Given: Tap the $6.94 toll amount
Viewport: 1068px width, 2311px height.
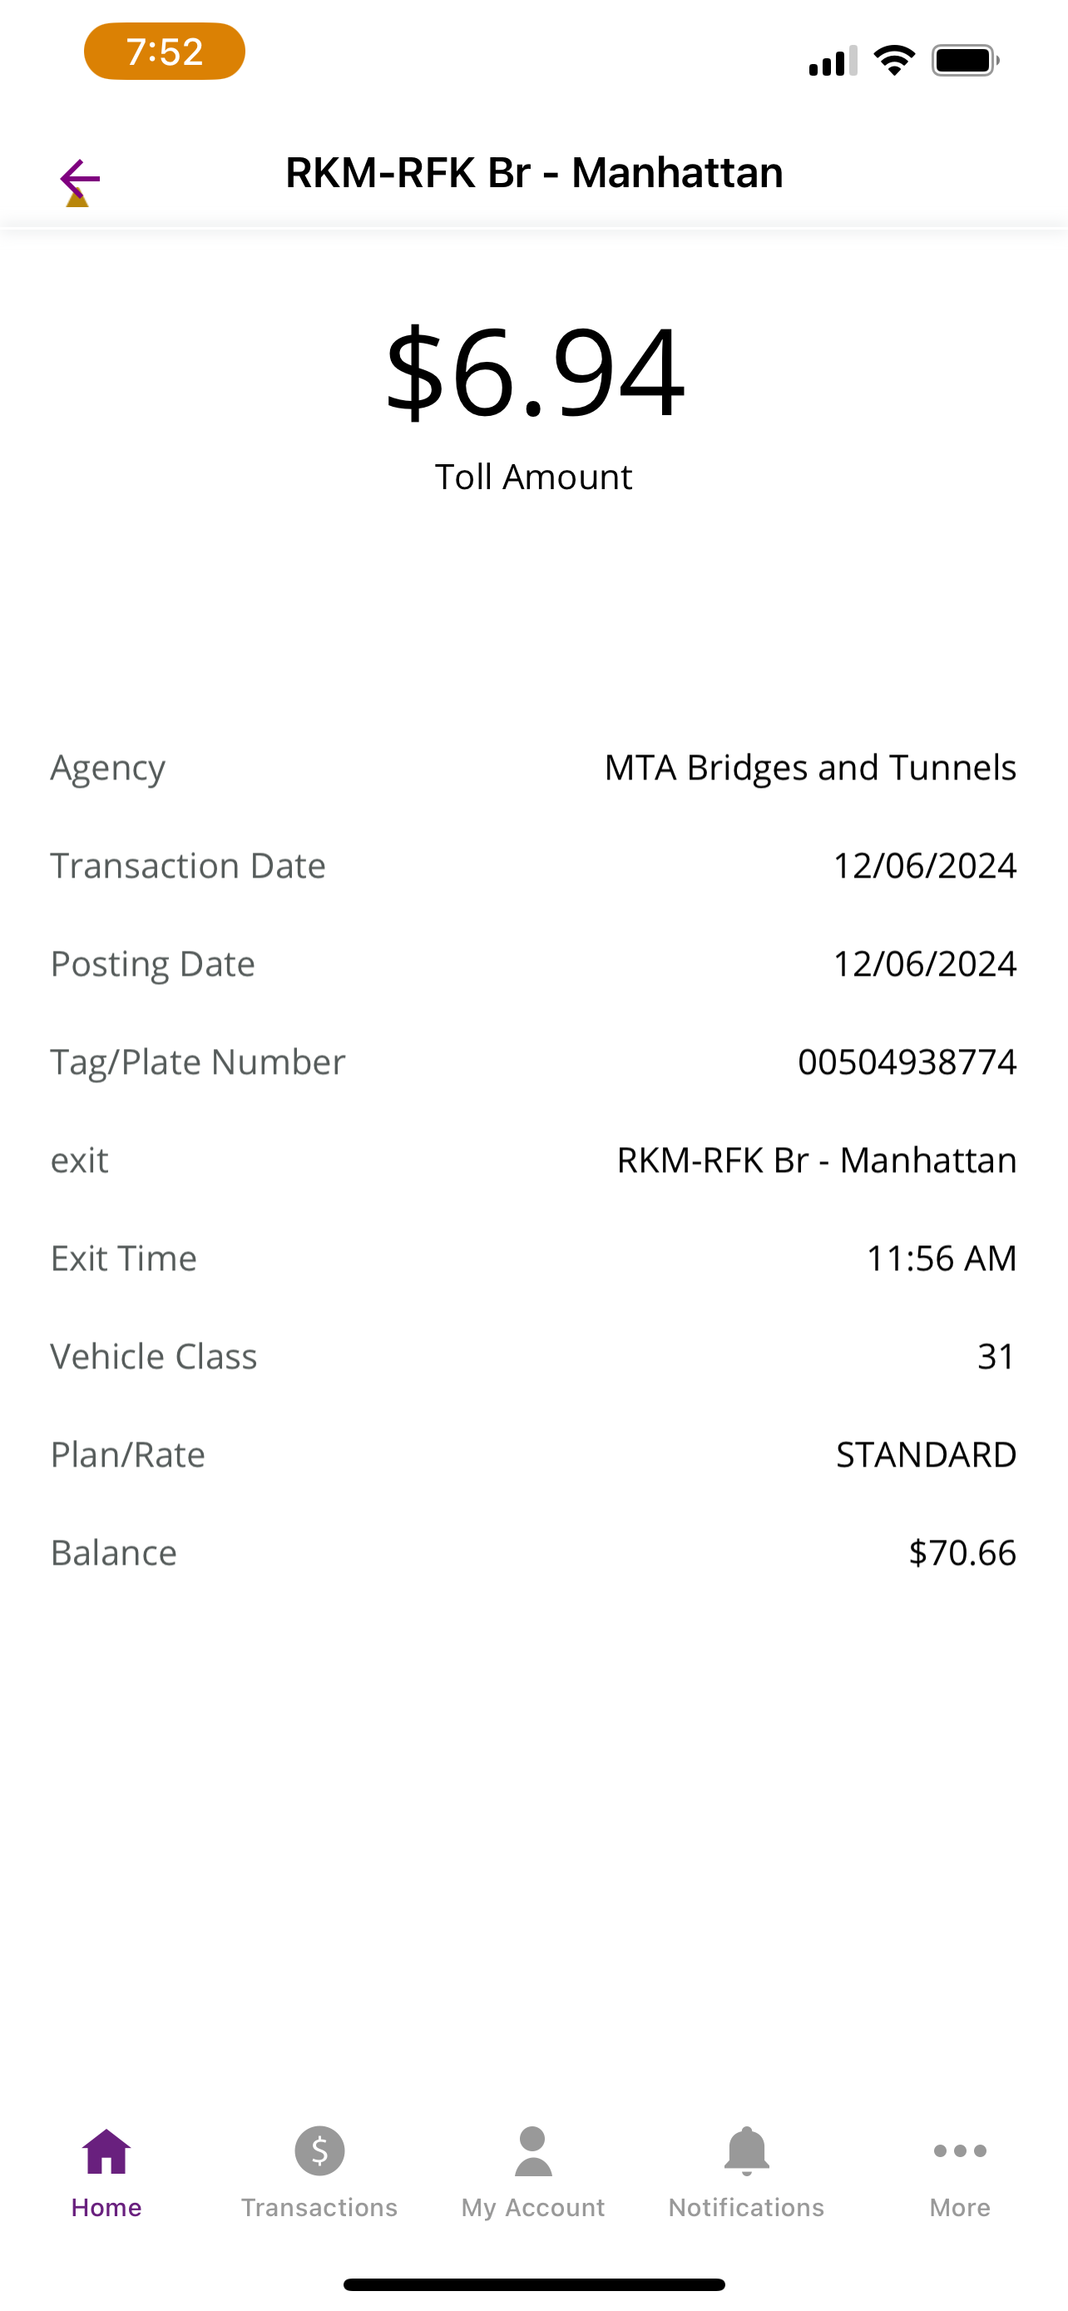Looking at the screenshot, I should tap(535, 371).
